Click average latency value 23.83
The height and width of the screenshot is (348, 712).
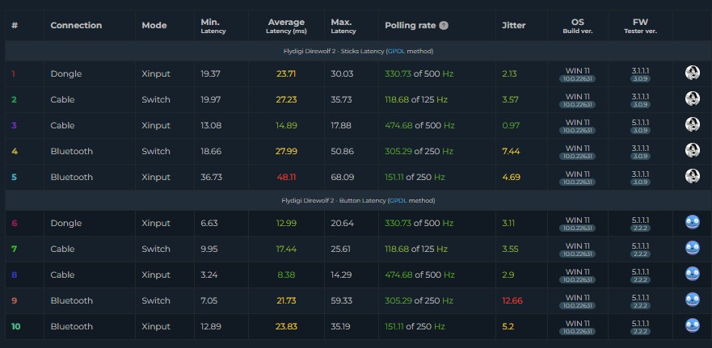(286, 326)
